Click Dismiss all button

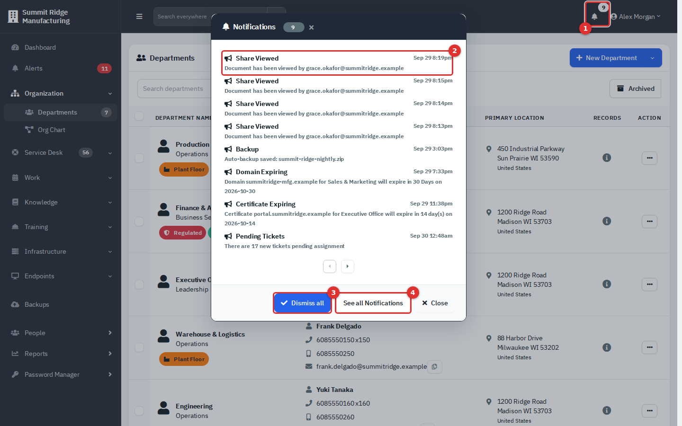[x=302, y=303]
